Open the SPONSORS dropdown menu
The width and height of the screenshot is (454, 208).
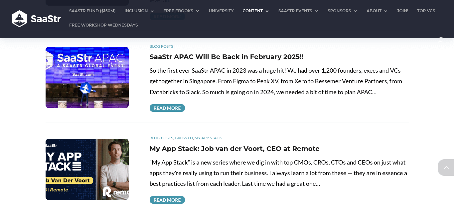click(x=339, y=11)
